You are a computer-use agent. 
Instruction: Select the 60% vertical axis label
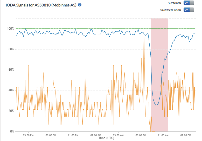pos(11,70)
